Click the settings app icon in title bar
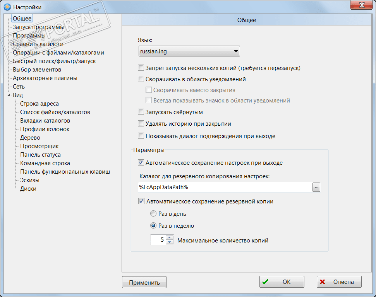Screen dimensions: 376x297 click(x=7, y=7)
